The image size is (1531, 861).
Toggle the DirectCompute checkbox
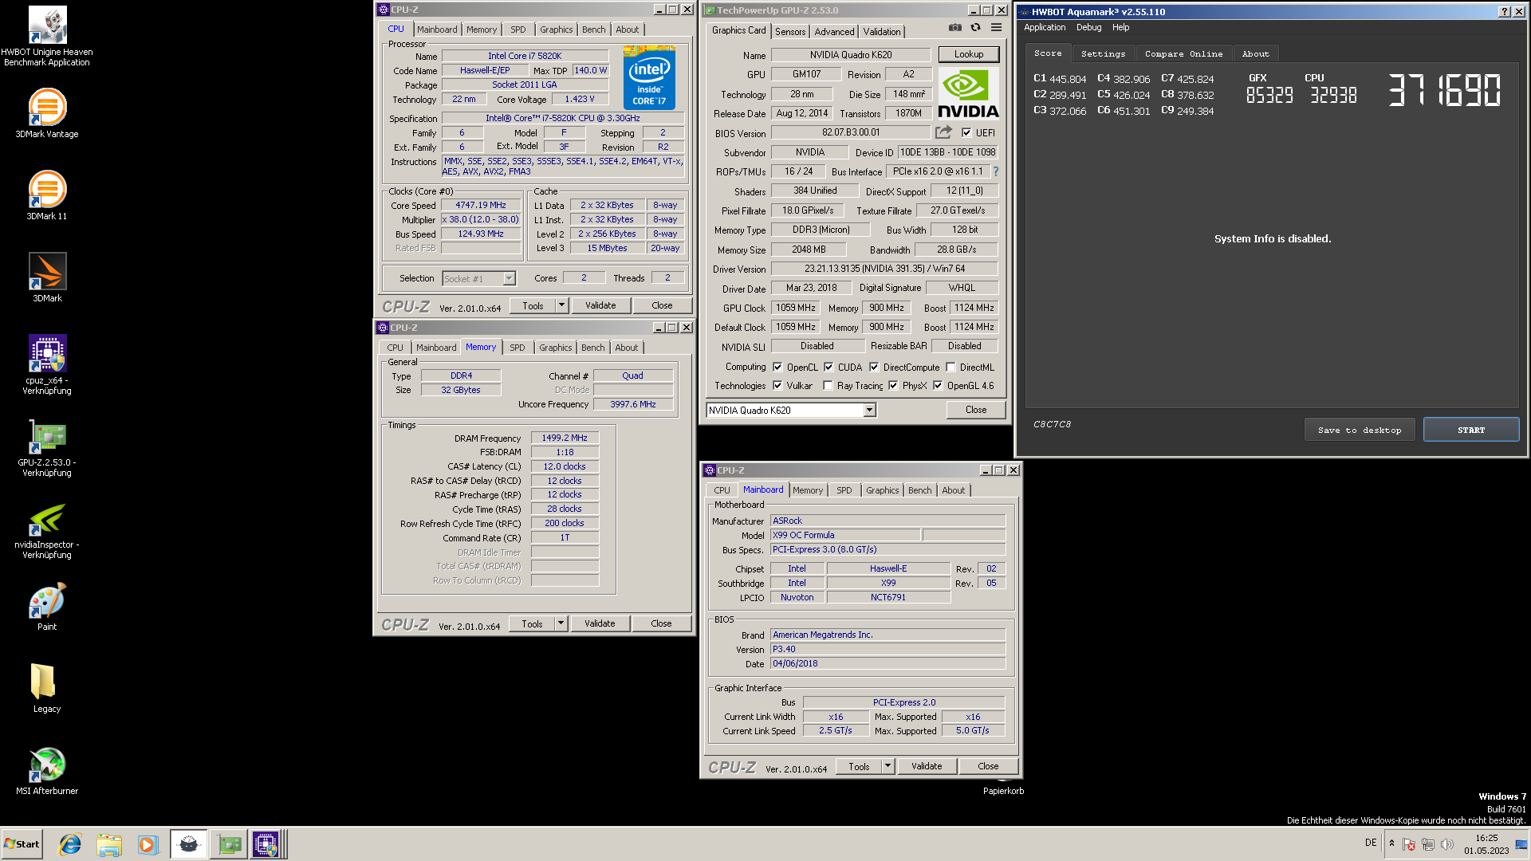click(x=874, y=368)
